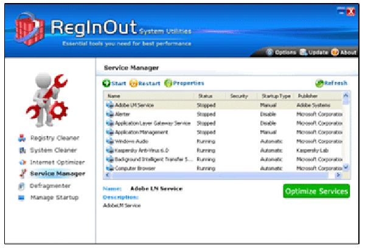Click the Refresh icon in toolbar
Image resolution: width=365 pixels, height=251 pixels.
pyautogui.click(x=319, y=83)
